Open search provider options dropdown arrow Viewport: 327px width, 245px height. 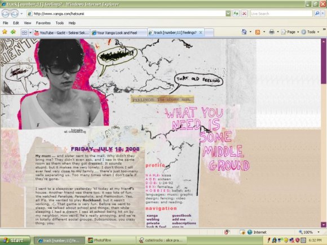(322, 14)
